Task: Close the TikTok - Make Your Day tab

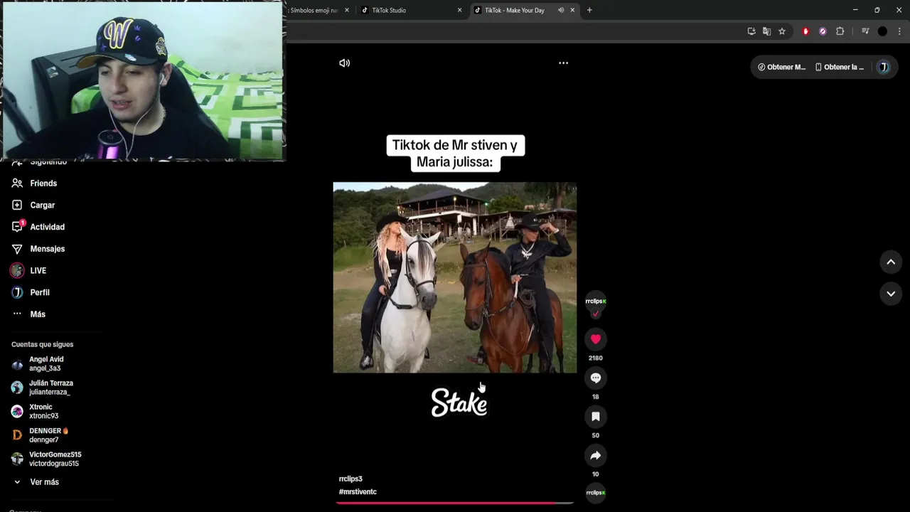Action: (x=572, y=10)
